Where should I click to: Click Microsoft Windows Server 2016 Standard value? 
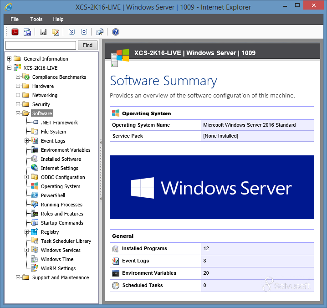point(250,125)
